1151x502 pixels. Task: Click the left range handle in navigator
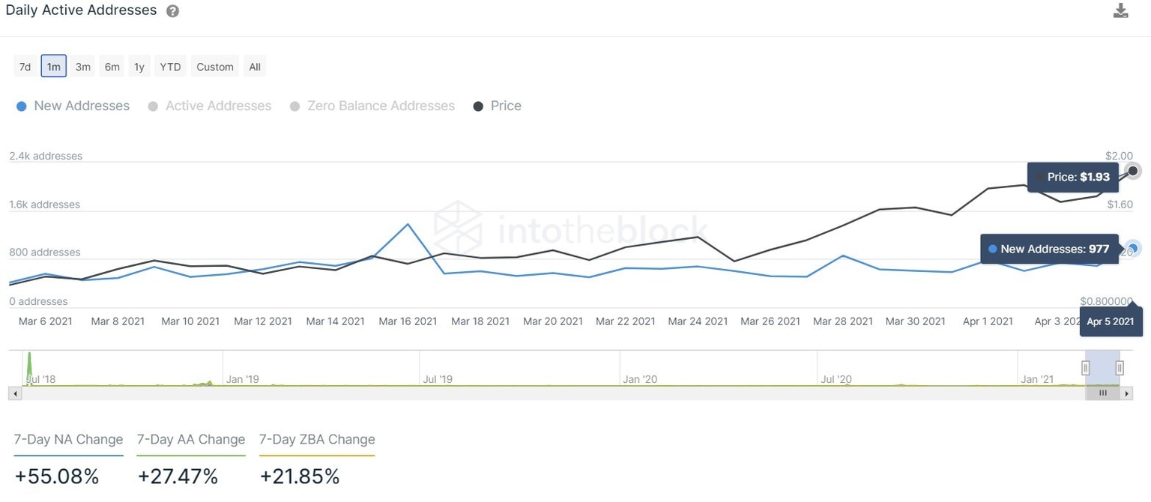point(1085,367)
